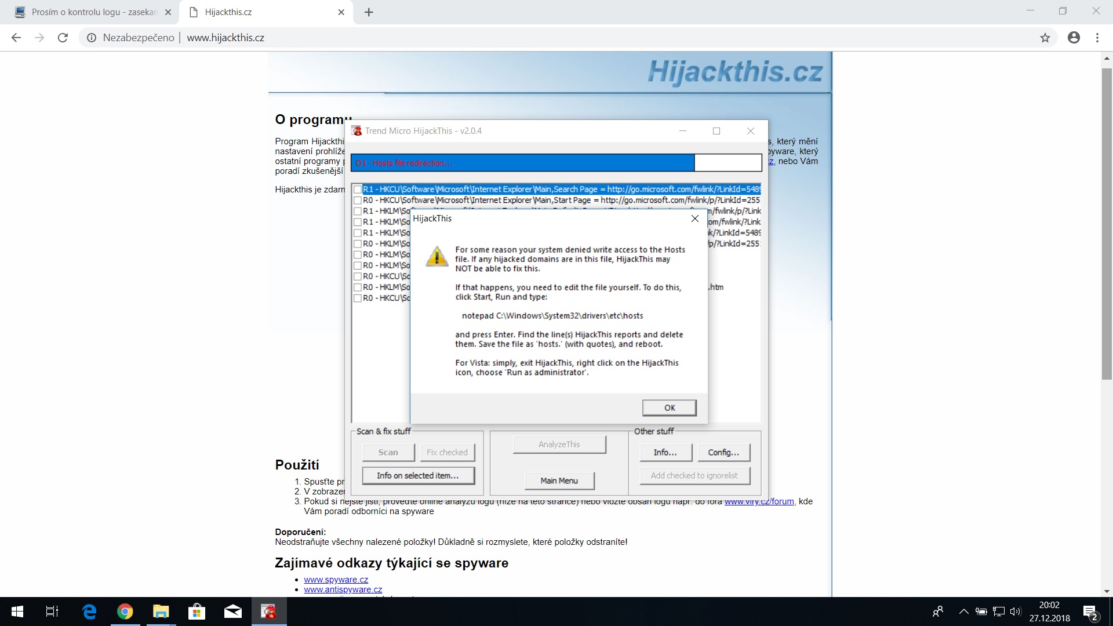This screenshot has height=626, width=1113.
Task: Open the Windows Task View
Action: [x=52, y=612]
